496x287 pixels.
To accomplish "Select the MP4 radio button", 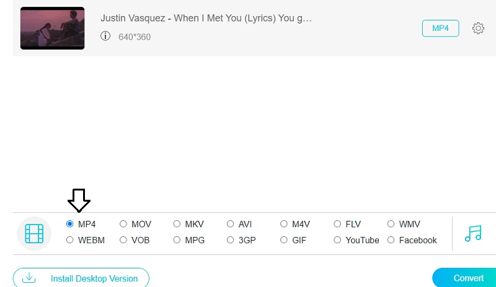I will [x=70, y=224].
